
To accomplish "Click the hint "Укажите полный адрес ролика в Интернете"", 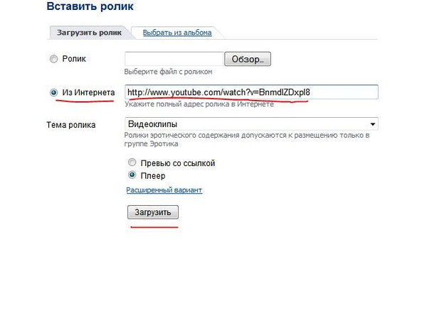I will (199, 104).
